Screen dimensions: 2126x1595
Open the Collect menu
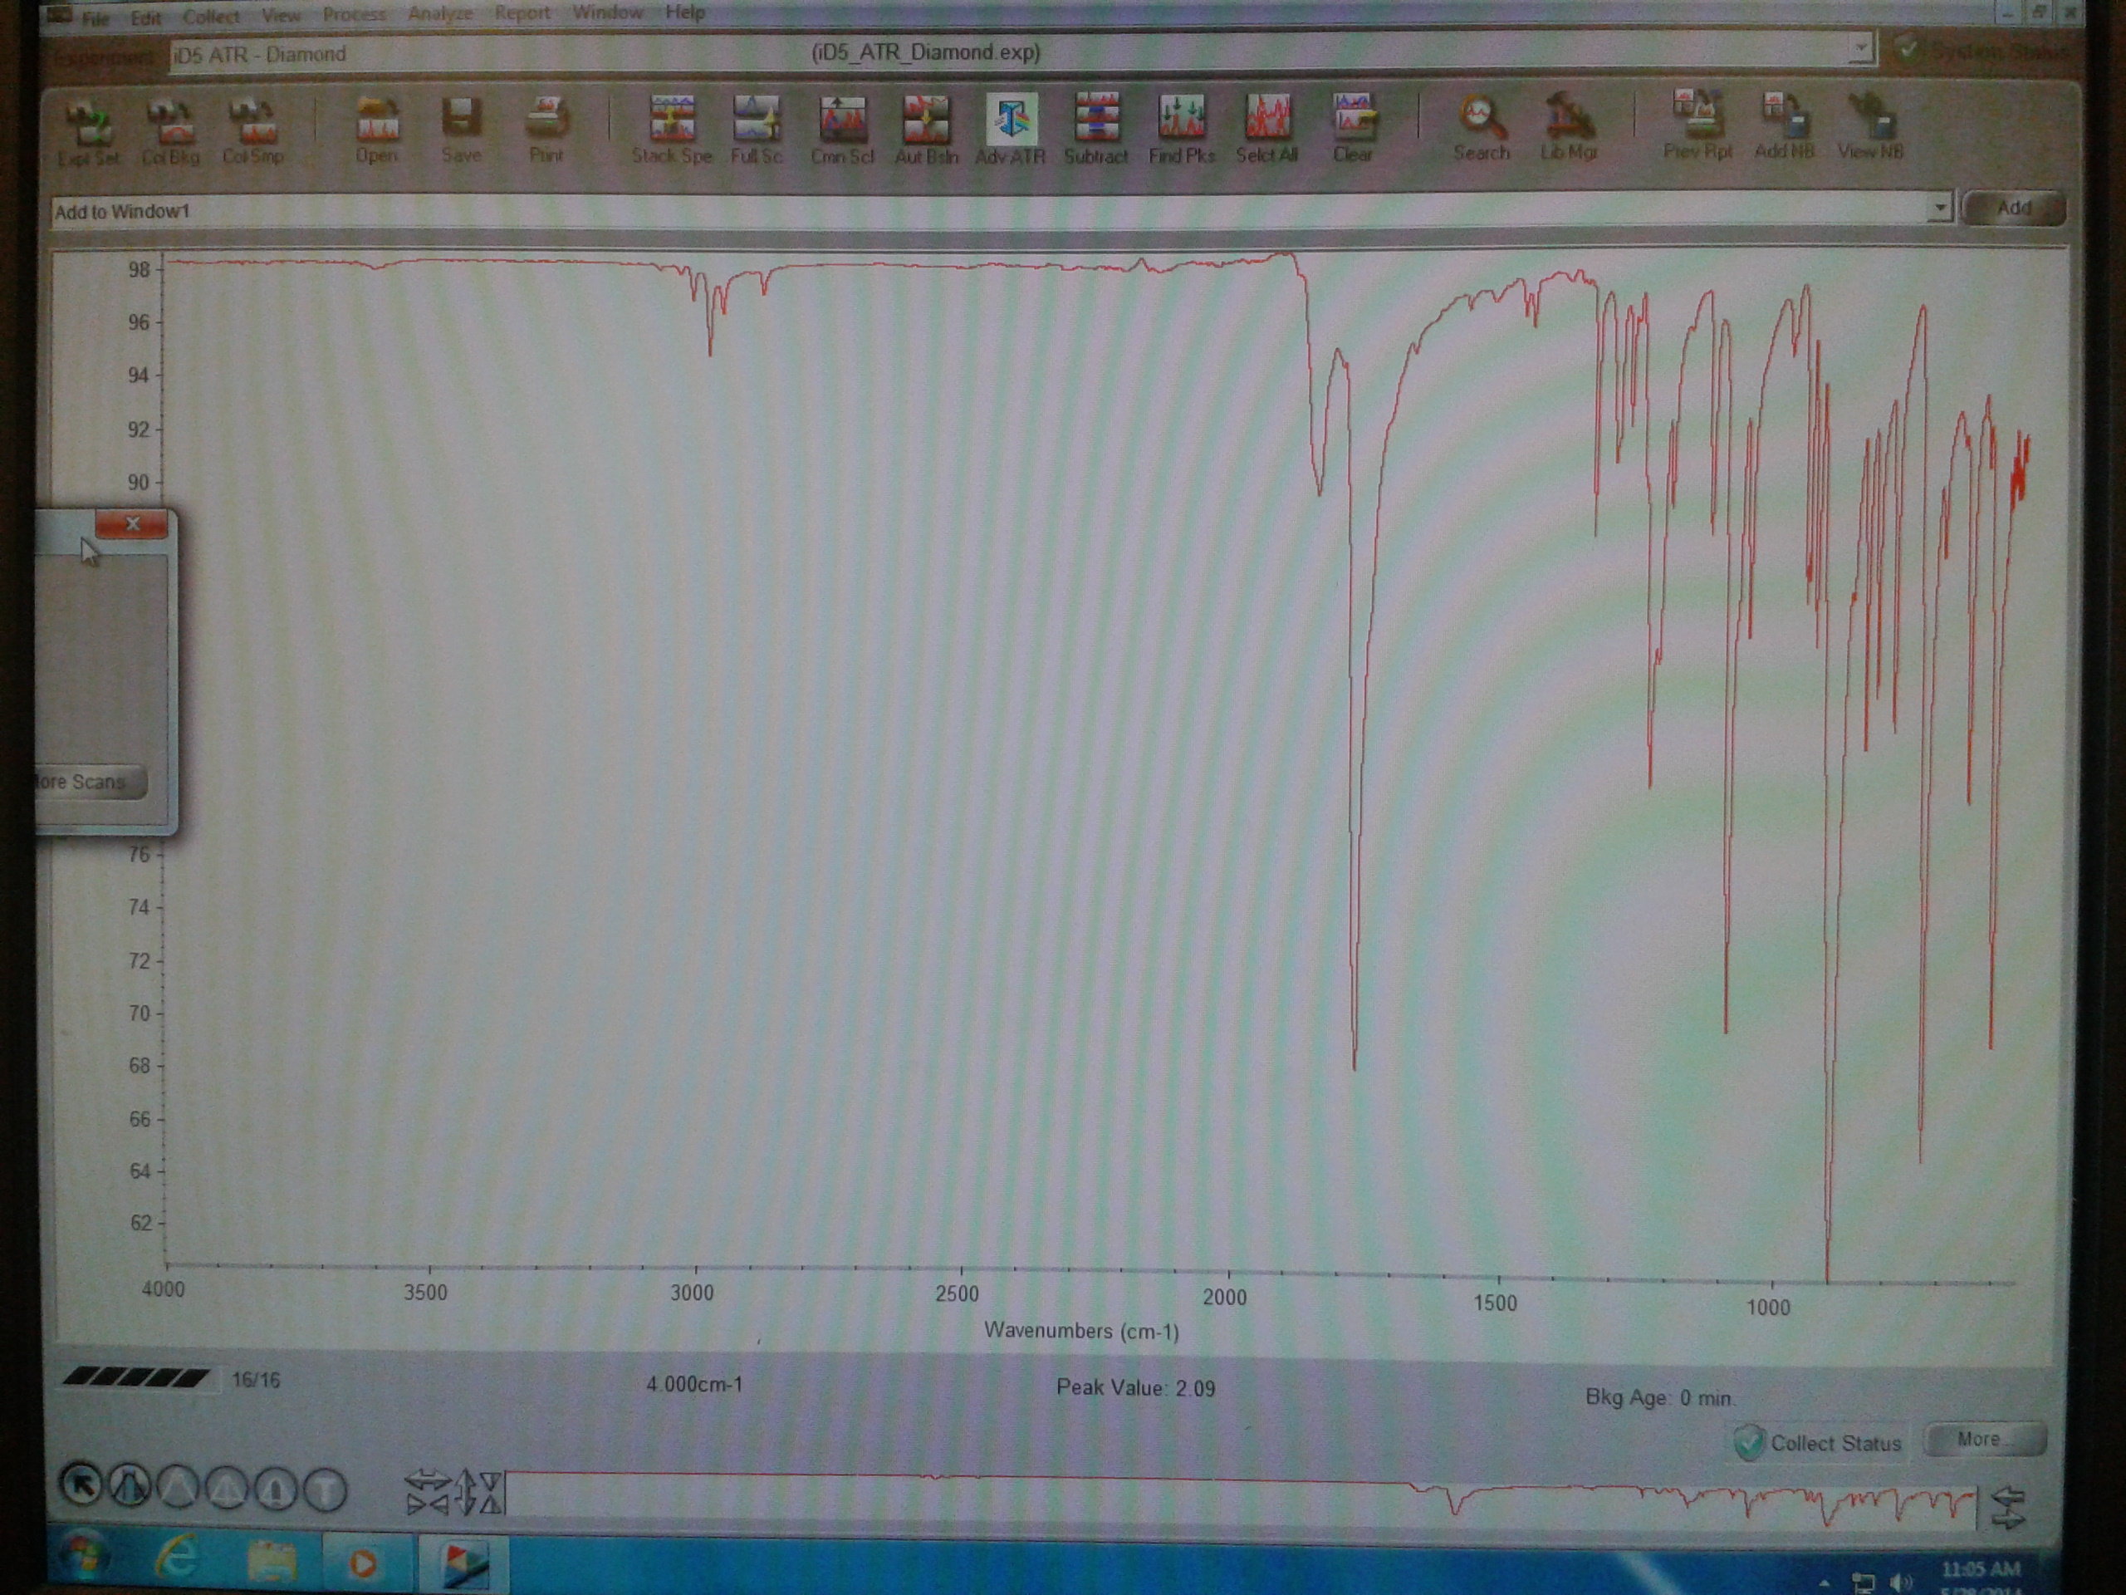pos(212,17)
